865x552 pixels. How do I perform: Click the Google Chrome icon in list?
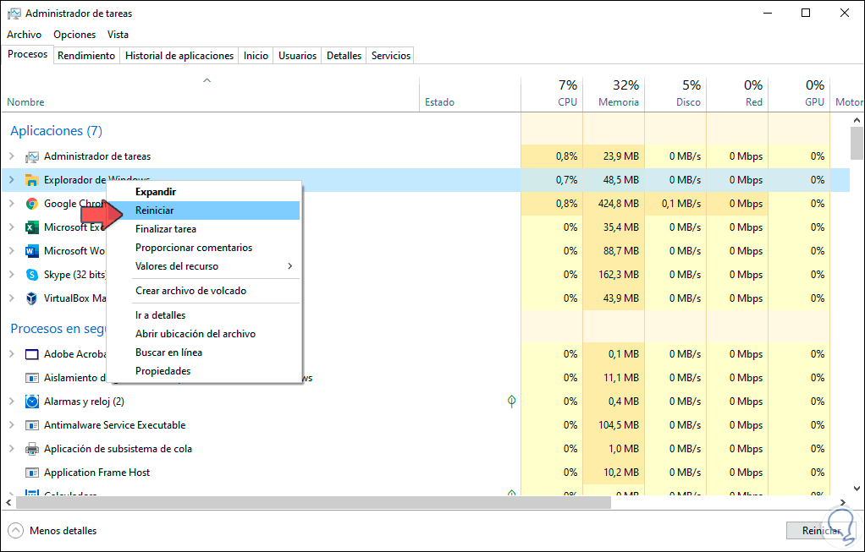coord(32,204)
